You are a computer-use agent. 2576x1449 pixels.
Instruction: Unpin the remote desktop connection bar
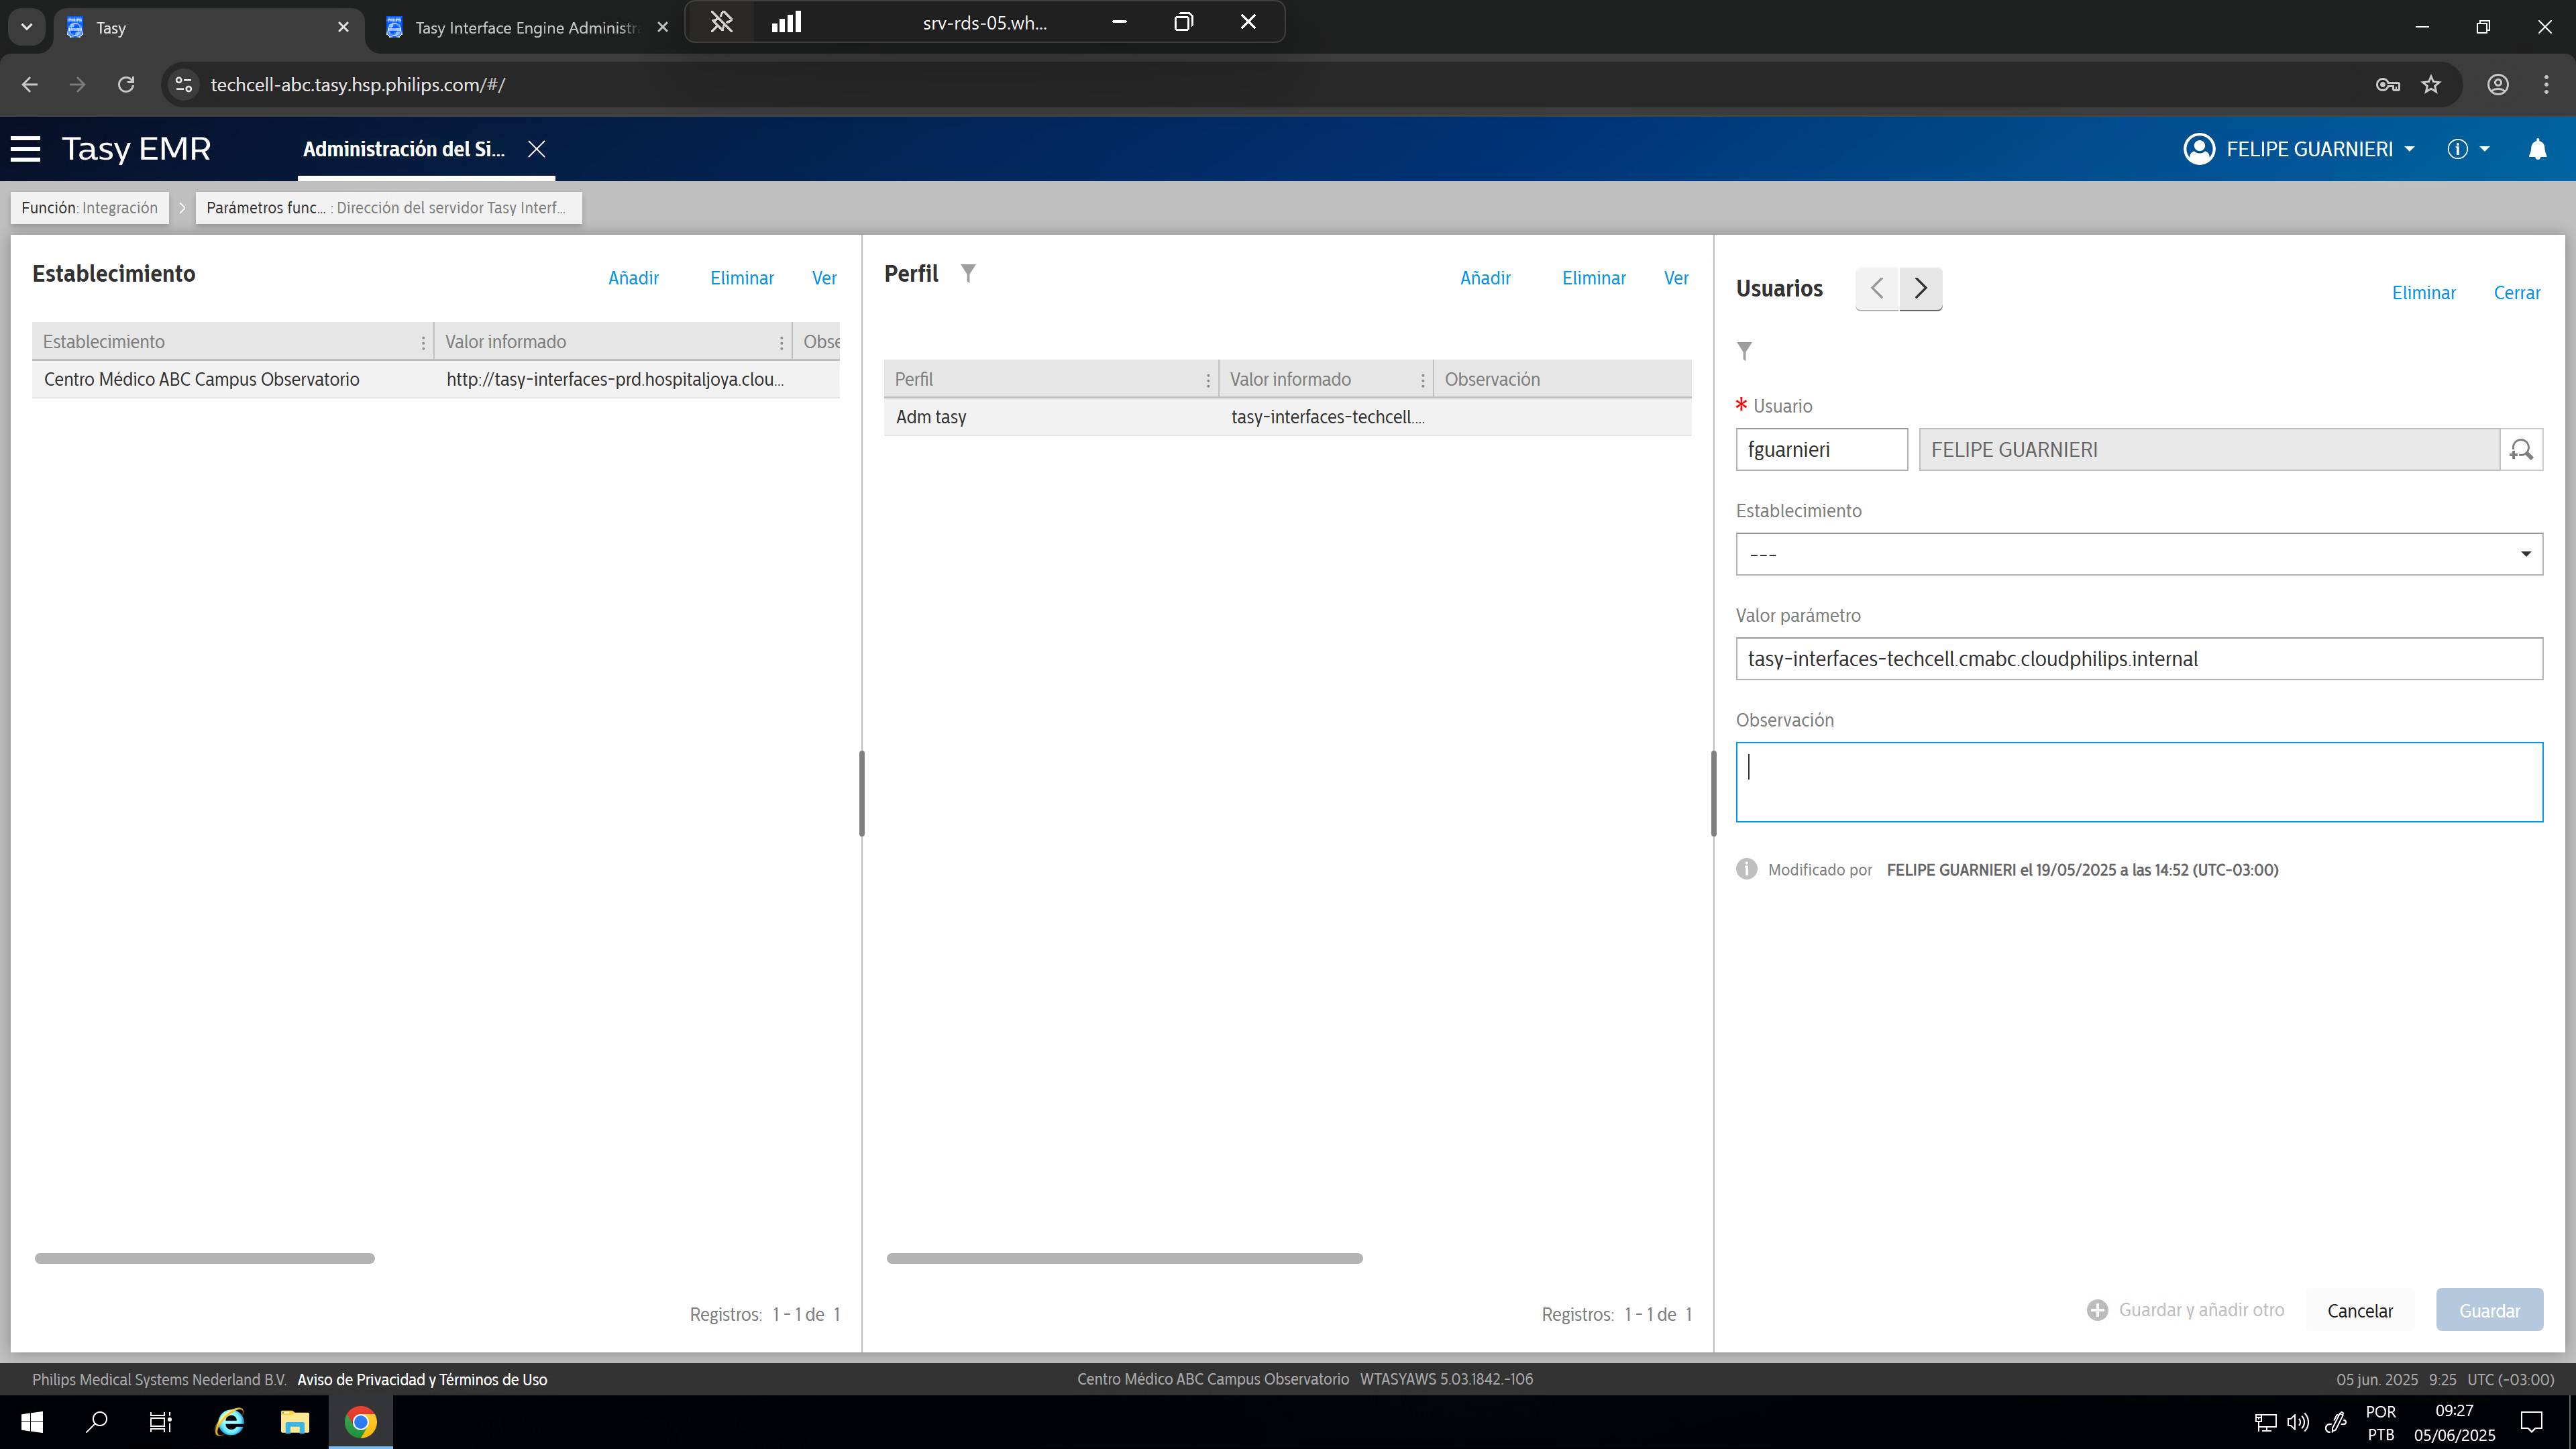721,21
